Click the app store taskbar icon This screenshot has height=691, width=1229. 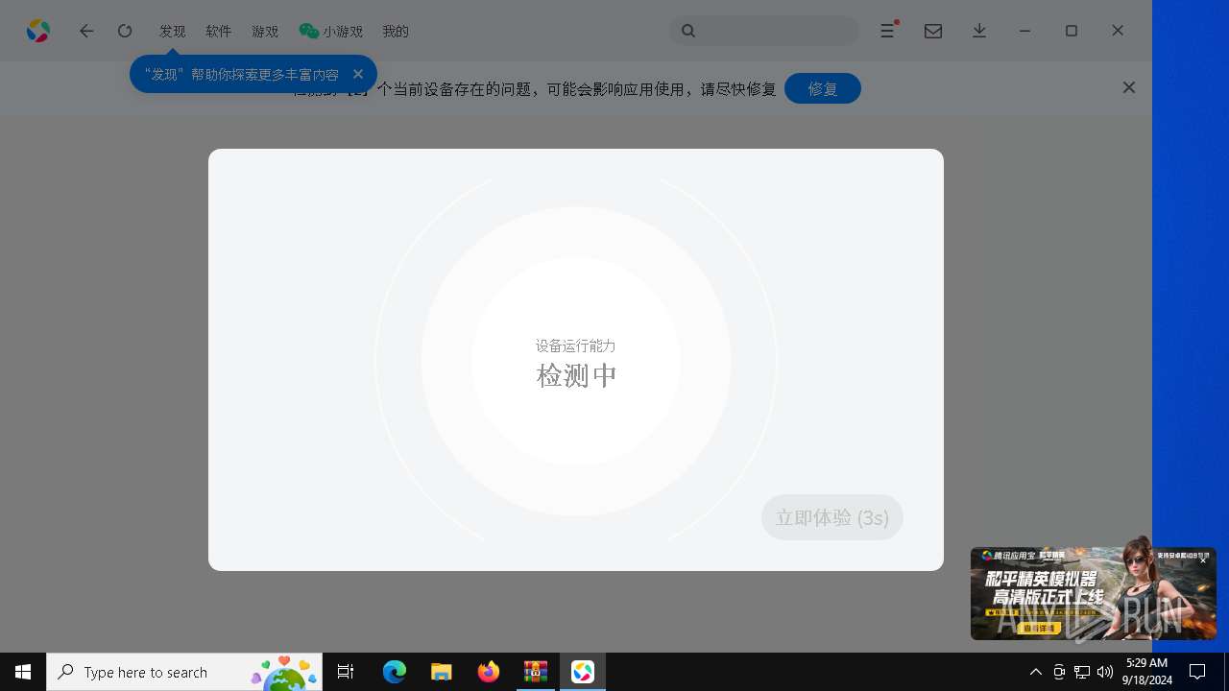[x=583, y=672]
